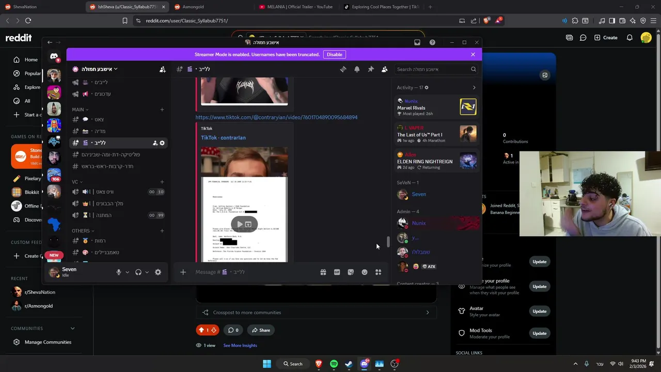Image resolution: width=661 pixels, height=372 pixels.
Task: Search the Discord server
Action: [435, 69]
